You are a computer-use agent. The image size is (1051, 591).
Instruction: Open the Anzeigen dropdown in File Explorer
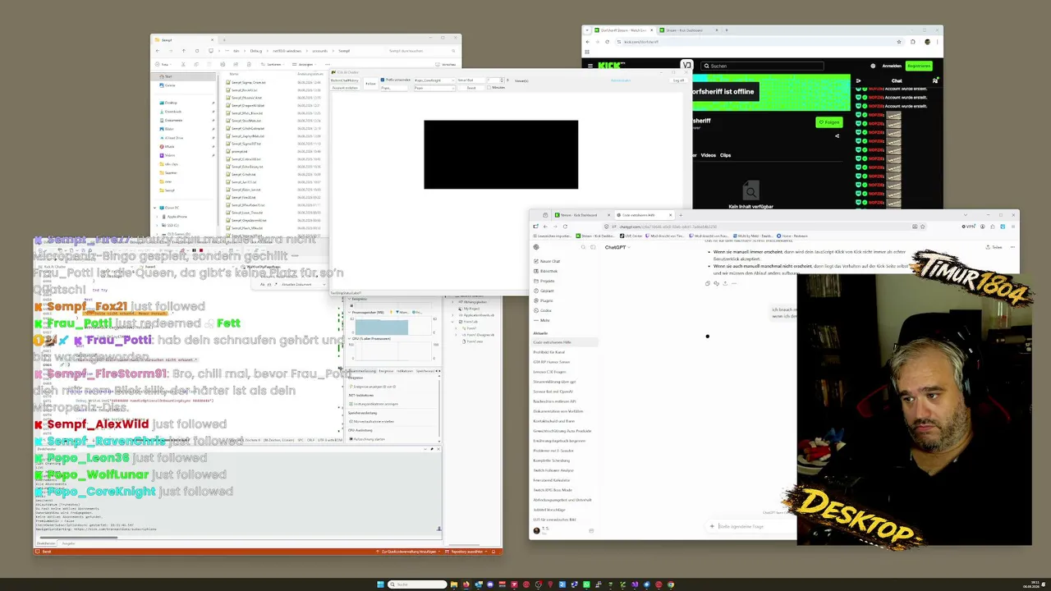click(x=305, y=64)
